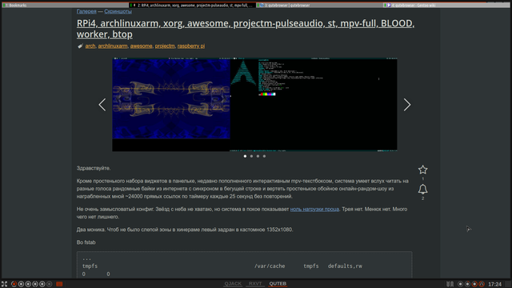Show the next screenshot in the gallery

(x=407, y=105)
